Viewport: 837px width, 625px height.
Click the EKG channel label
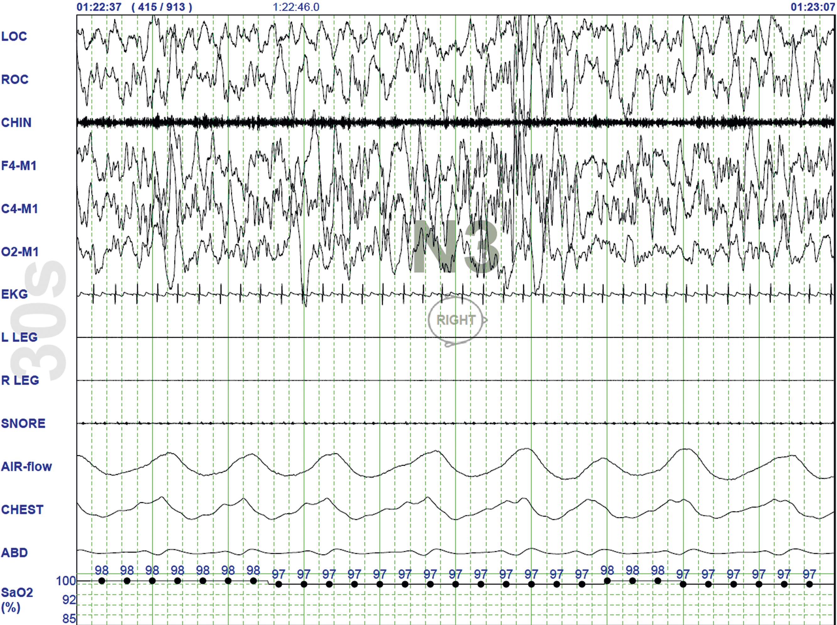coord(14,294)
